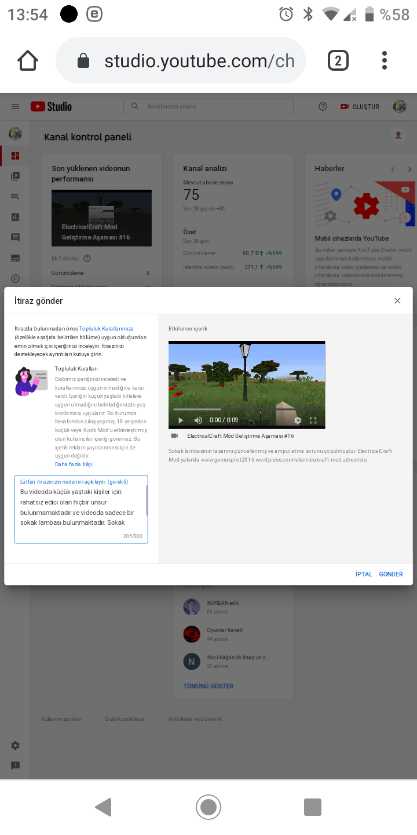Open account avatar in Studio header
The height and width of the screenshot is (835, 417).
point(400,107)
